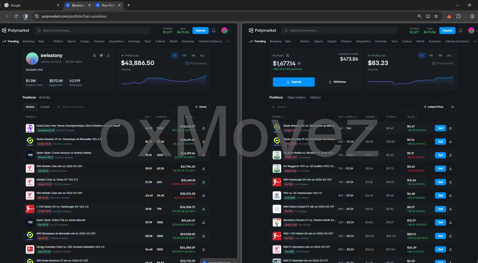Click the scan icon on swisstony's profile card

(x=94, y=55)
